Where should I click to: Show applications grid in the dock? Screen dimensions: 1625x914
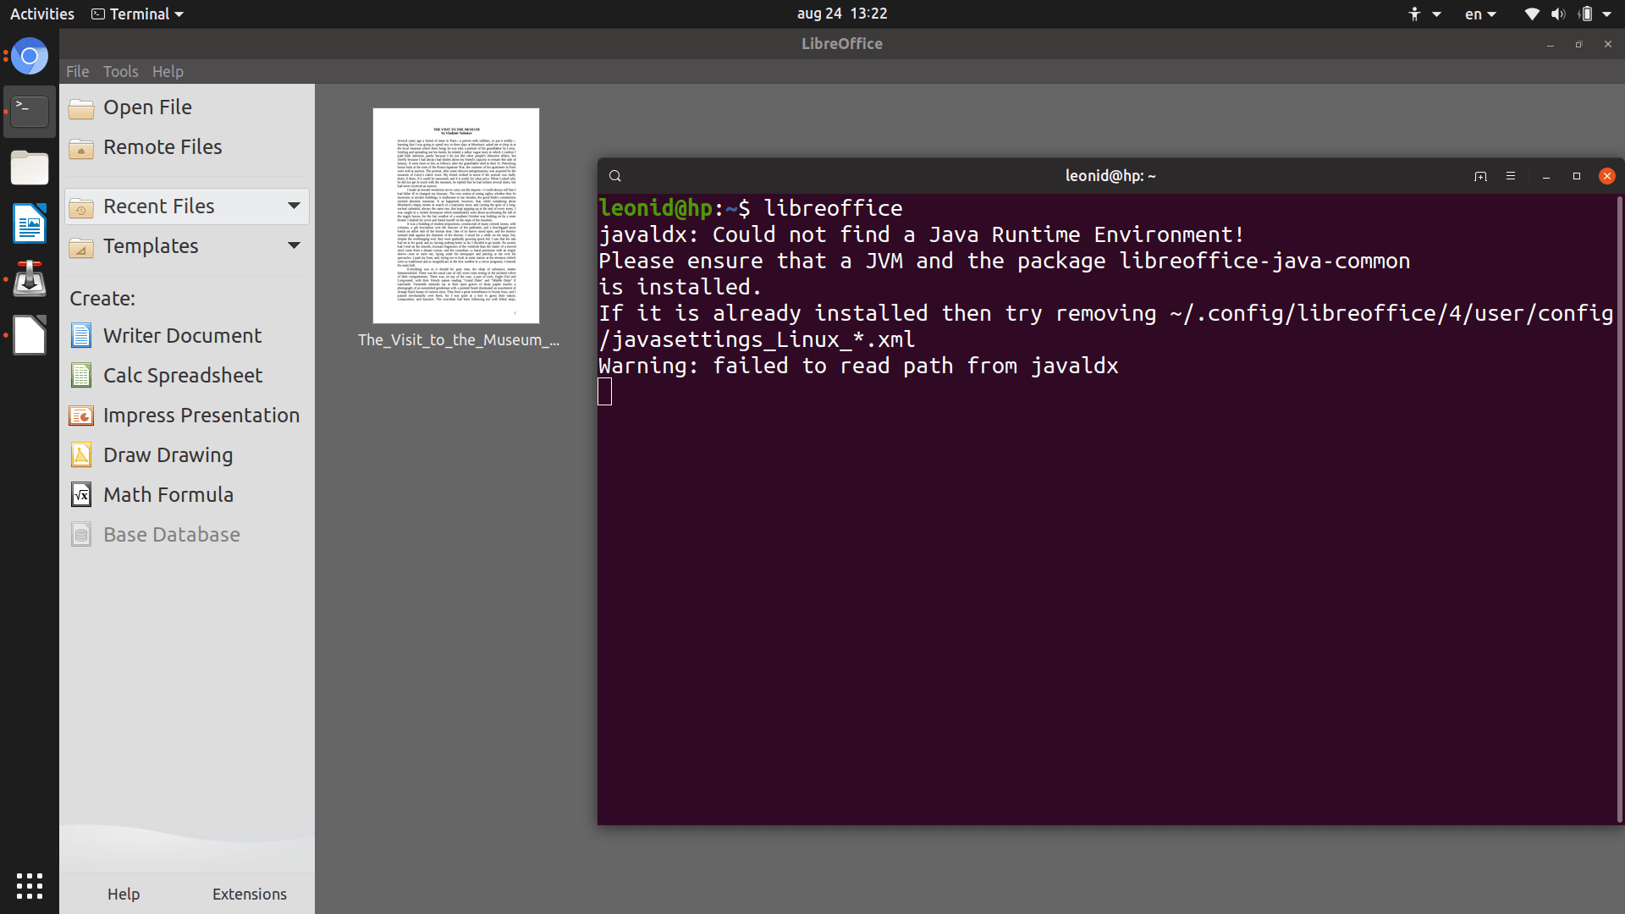coord(30,885)
